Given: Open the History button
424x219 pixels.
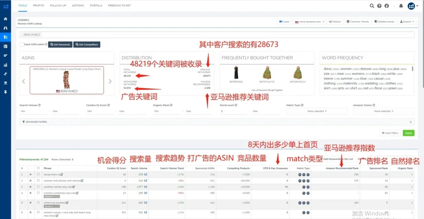Looking at the screenshot, I should pos(335,22).
